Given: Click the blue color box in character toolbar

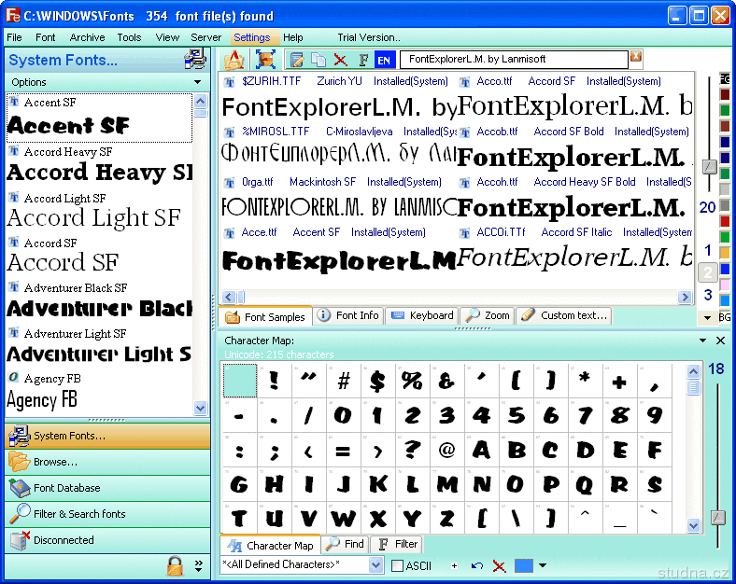Looking at the screenshot, I should (x=524, y=565).
